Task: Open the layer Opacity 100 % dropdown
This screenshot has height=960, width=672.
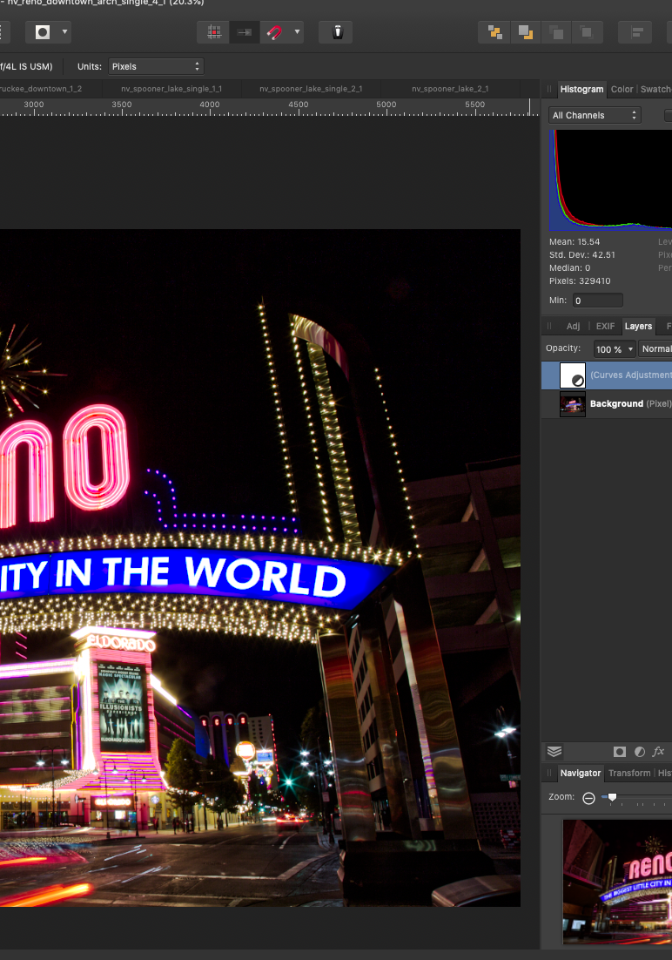Action: tap(615, 349)
